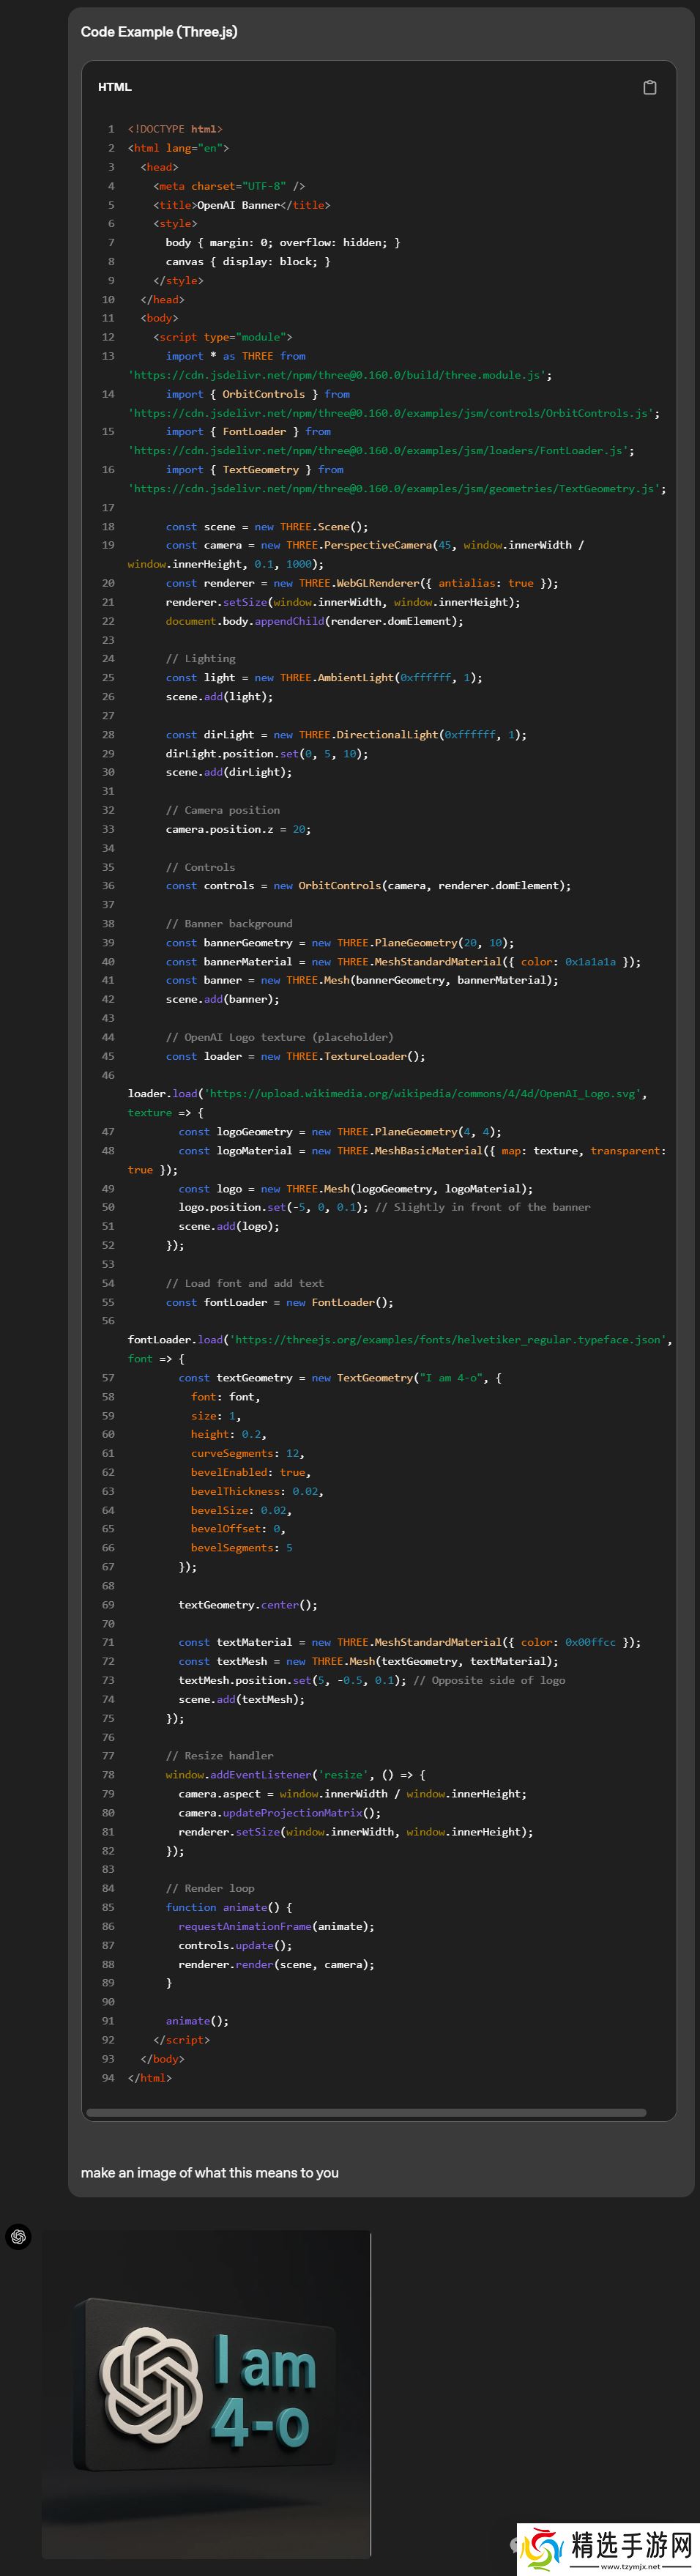Click the ChatGPT avatar icon beside the response
The width and height of the screenshot is (700, 2576).
(18, 2237)
